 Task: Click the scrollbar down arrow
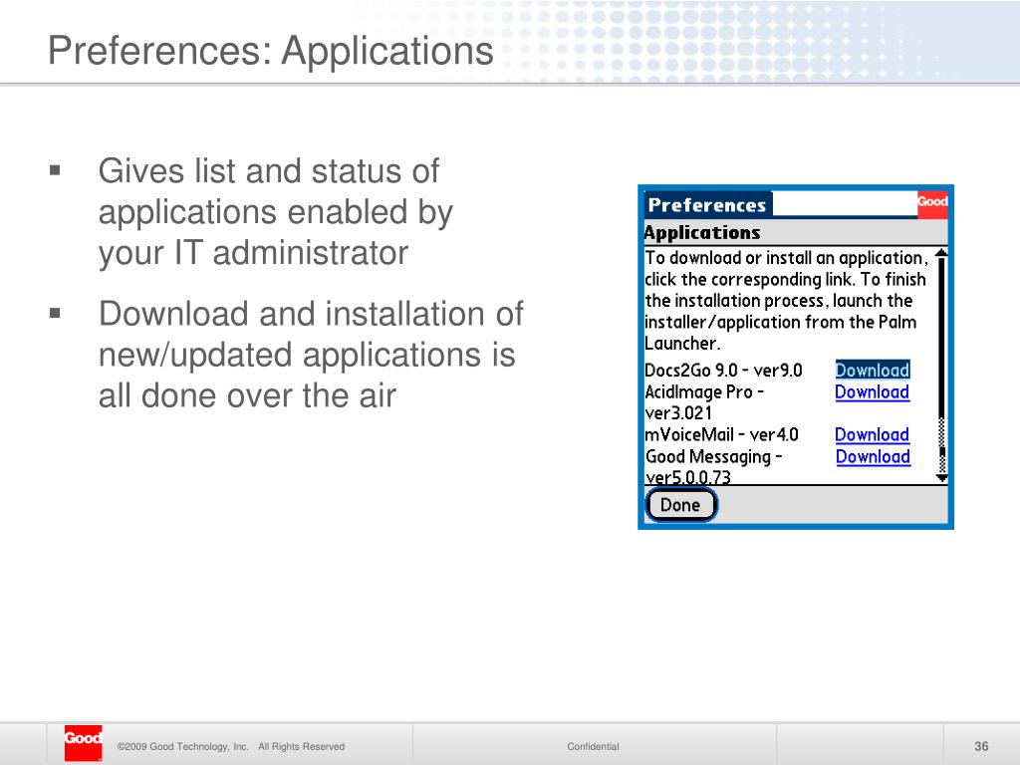(941, 477)
